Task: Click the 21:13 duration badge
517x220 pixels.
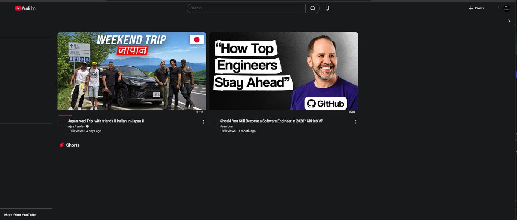Action: tap(200, 112)
